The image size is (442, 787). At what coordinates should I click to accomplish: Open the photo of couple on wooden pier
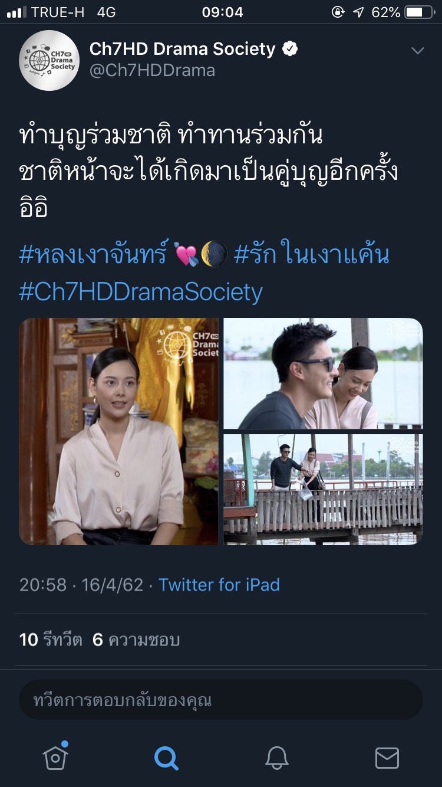click(x=323, y=489)
